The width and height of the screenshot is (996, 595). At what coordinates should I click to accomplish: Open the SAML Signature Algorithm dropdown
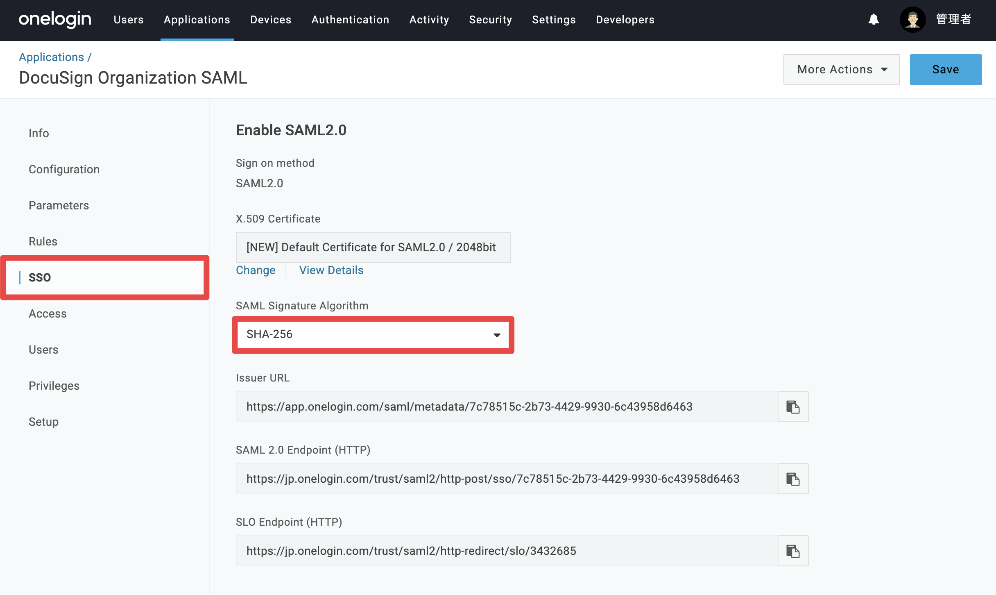[373, 334]
